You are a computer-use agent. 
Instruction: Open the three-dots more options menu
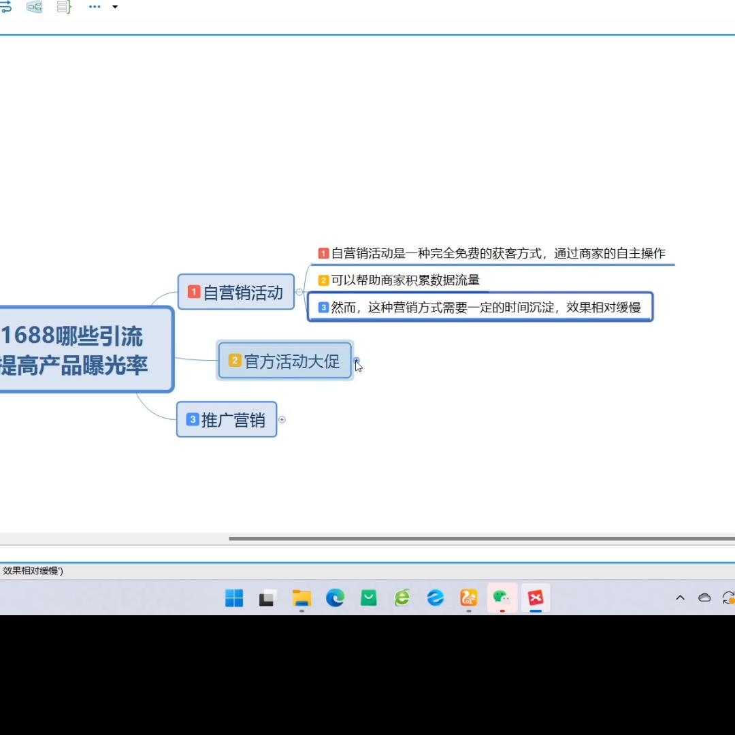95,7
